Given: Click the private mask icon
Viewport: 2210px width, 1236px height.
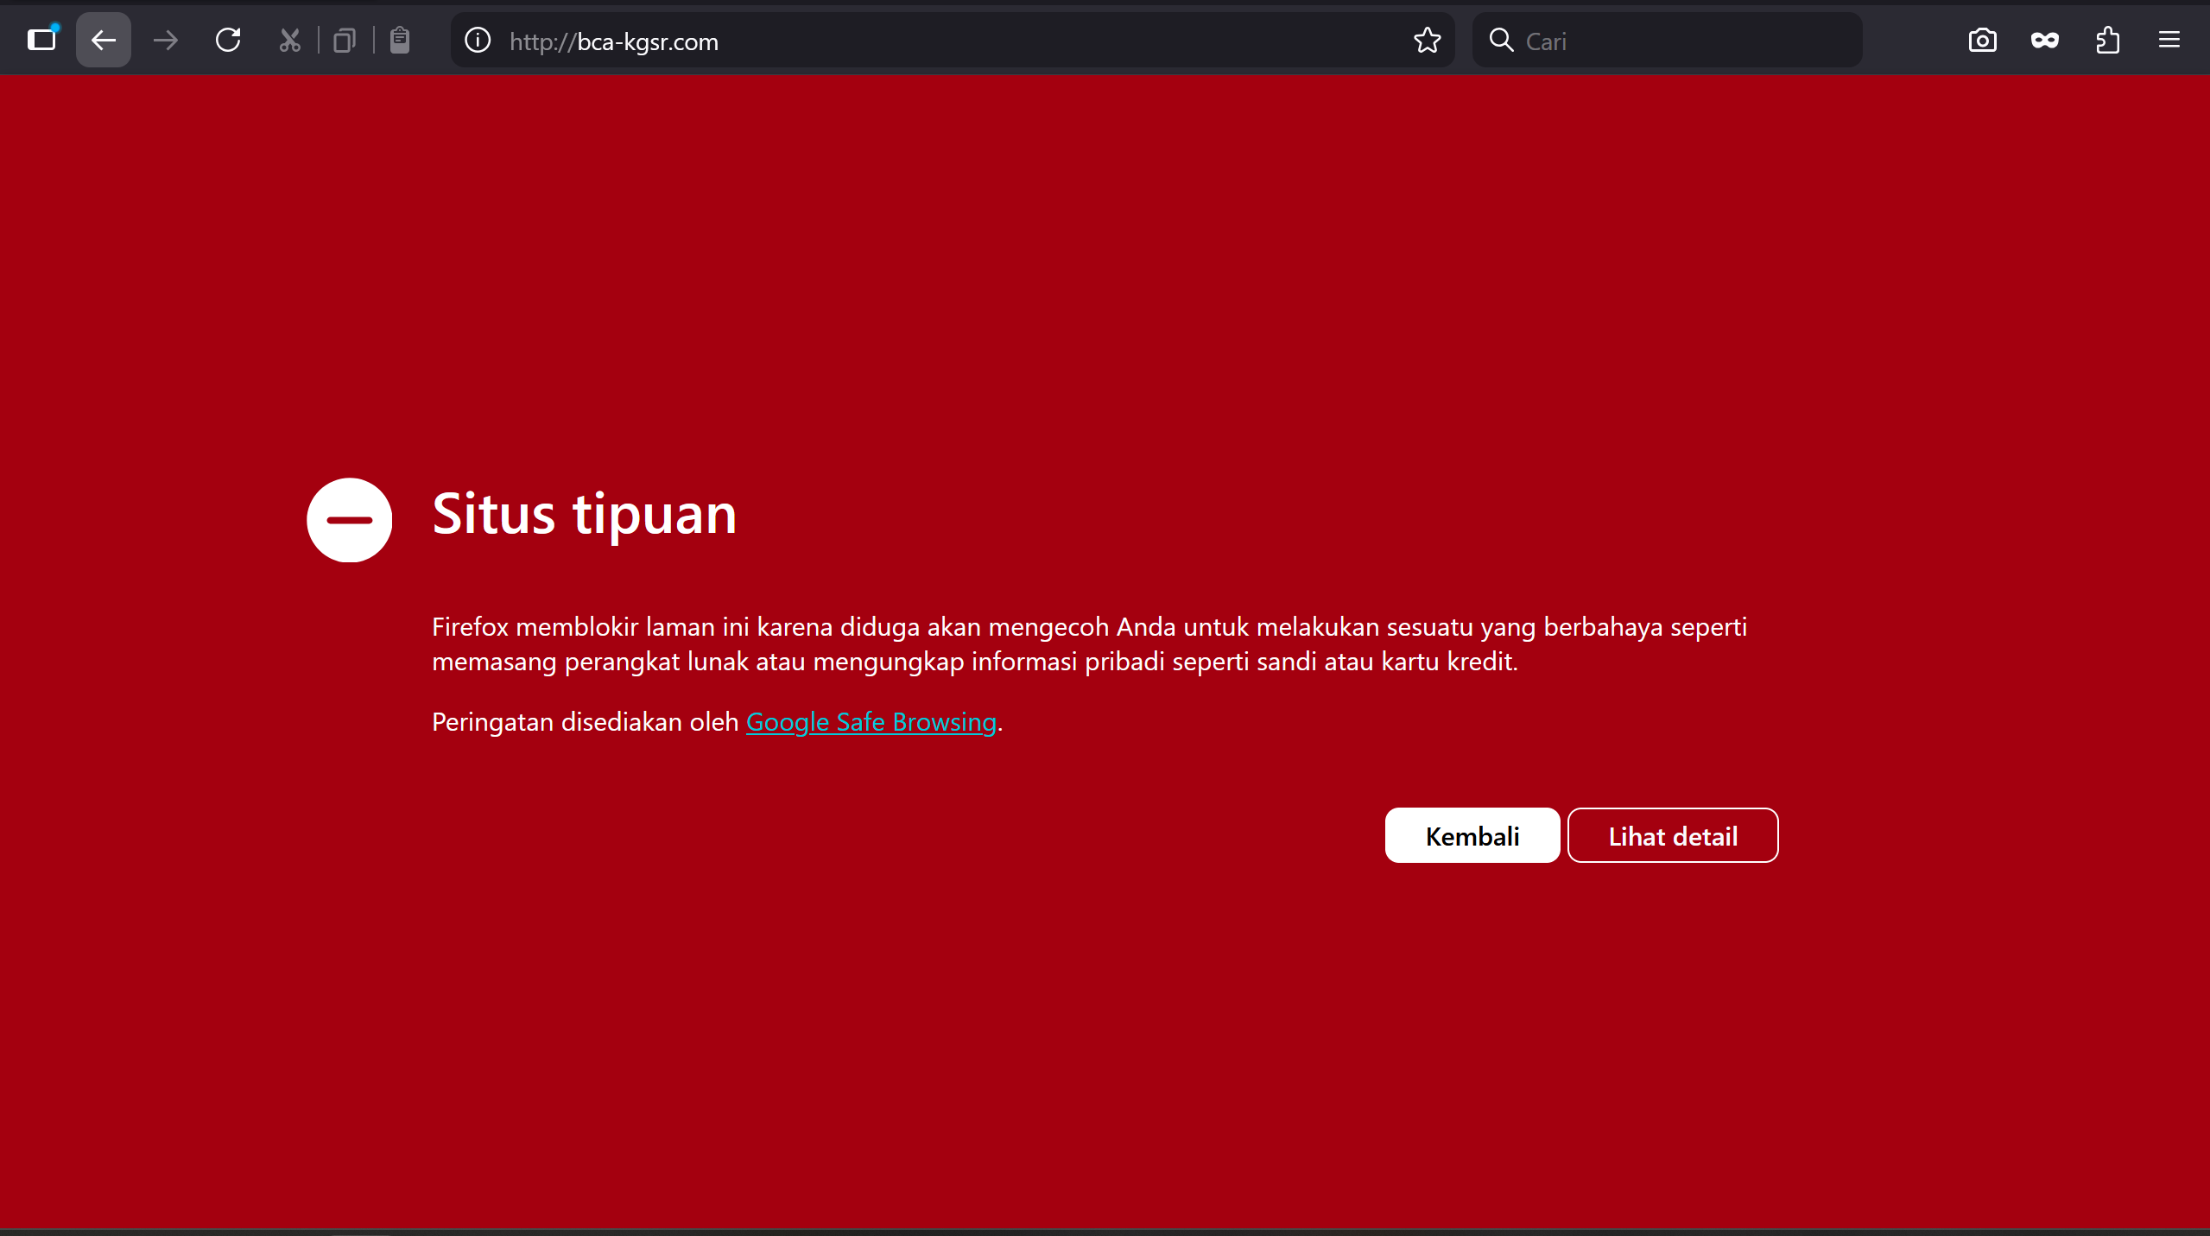Looking at the screenshot, I should tap(2044, 40).
